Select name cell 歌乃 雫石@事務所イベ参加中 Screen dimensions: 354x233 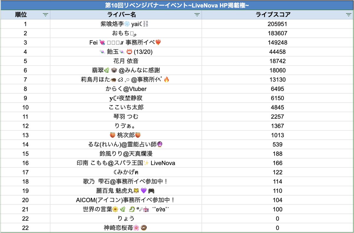coord(126,182)
